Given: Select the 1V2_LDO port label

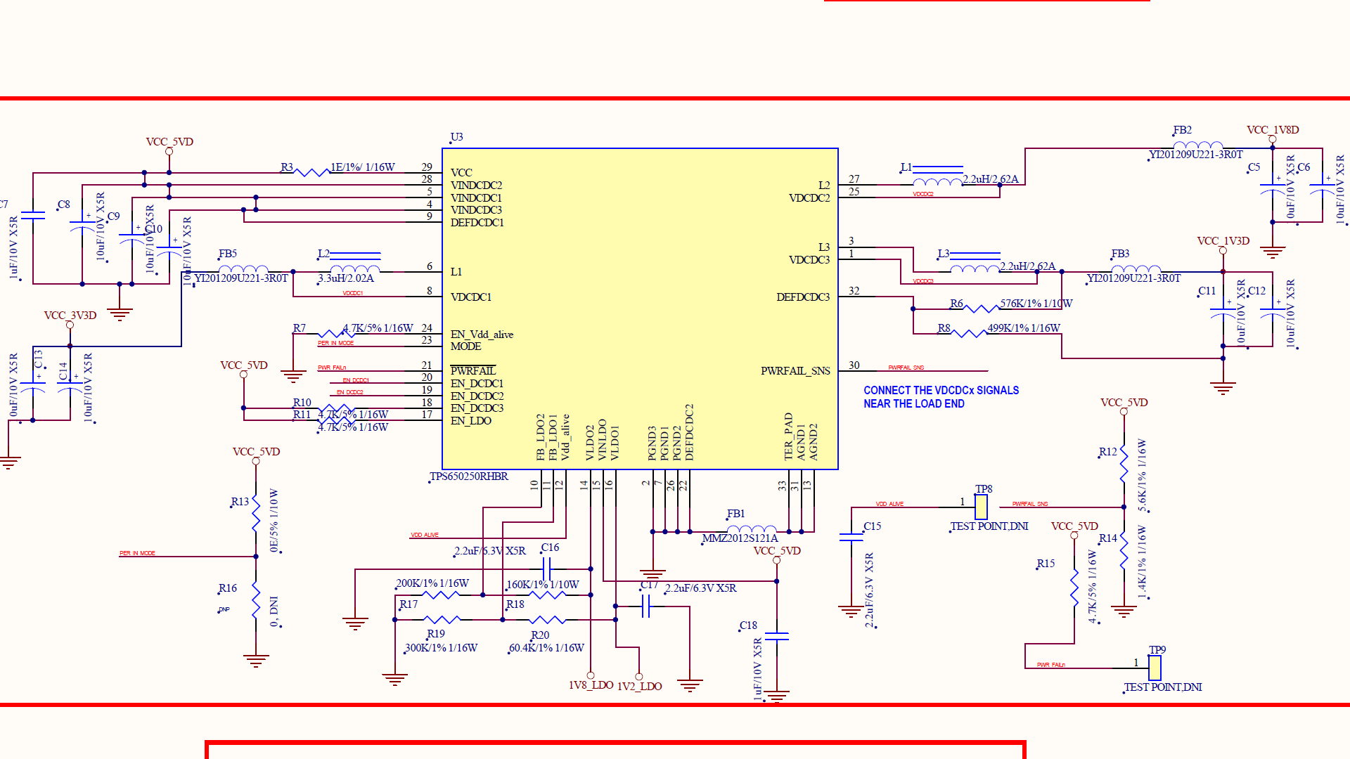Looking at the screenshot, I should (639, 687).
